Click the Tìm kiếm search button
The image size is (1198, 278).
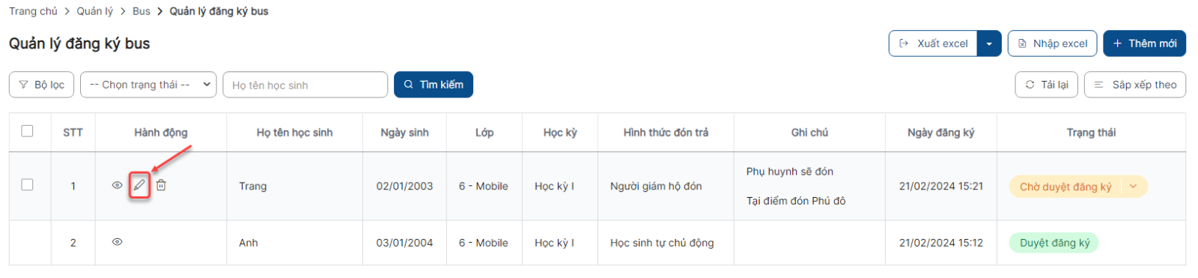point(434,85)
